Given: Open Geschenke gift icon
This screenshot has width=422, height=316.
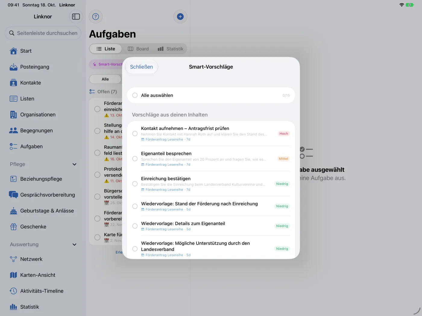Looking at the screenshot, I should (x=14, y=227).
